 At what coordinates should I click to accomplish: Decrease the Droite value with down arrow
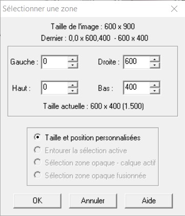coord(155,65)
